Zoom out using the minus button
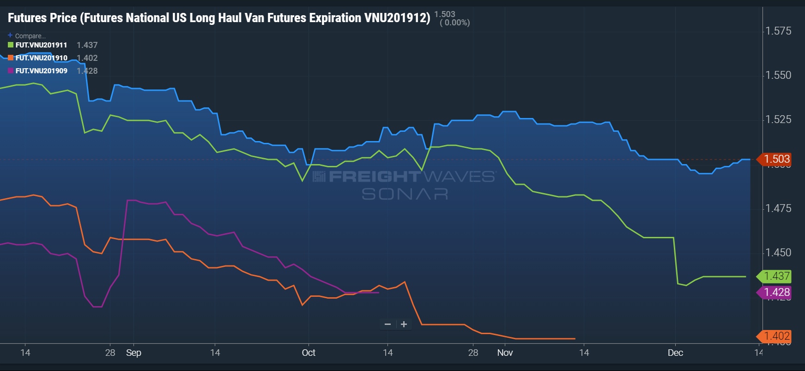This screenshot has height=371, width=805. 388,324
